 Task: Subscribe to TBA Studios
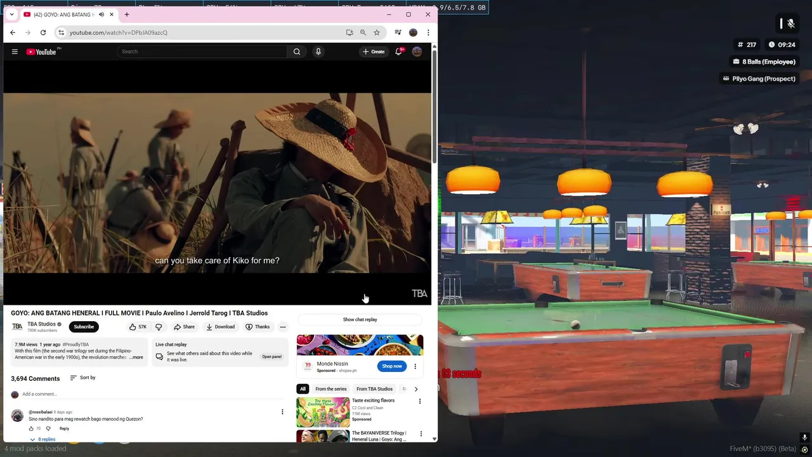[84, 327]
